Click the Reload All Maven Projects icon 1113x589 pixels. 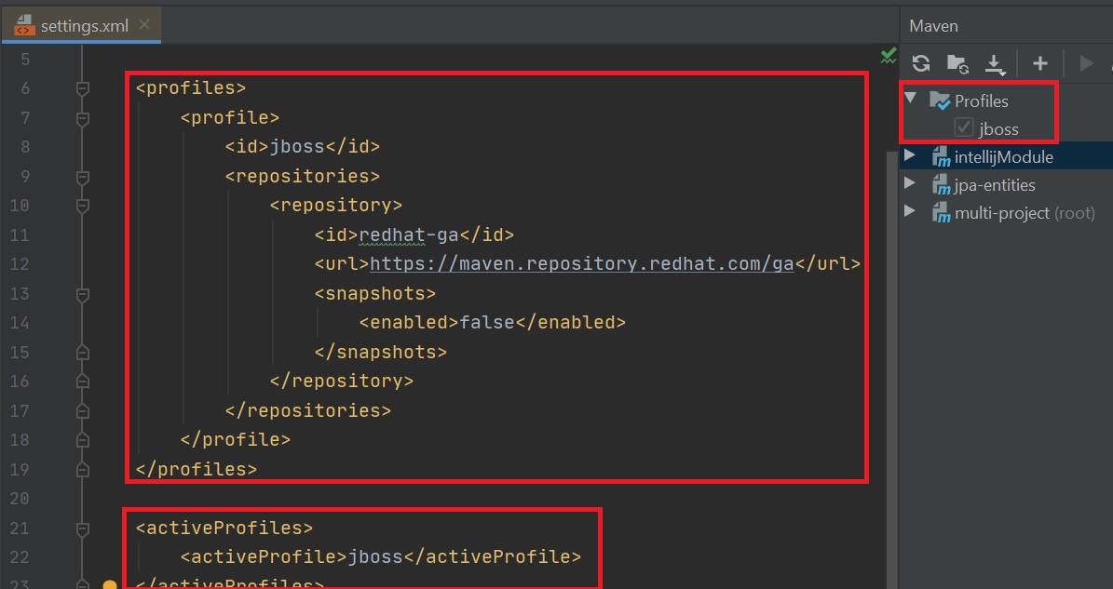921,63
